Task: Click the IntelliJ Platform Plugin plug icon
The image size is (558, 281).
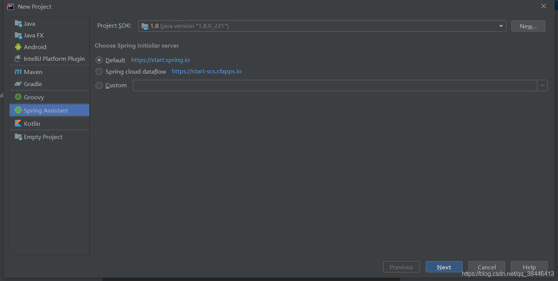Action: [x=18, y=59]
